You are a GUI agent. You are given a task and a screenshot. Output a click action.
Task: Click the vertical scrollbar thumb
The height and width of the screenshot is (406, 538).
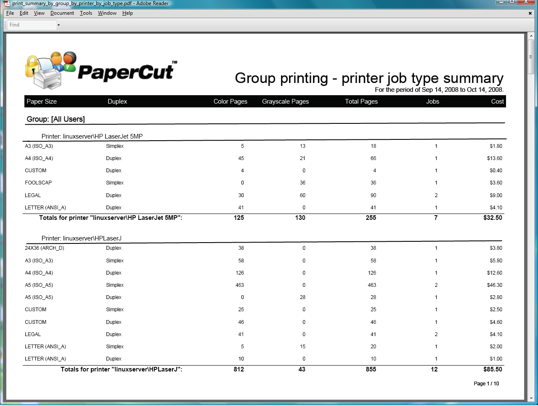[531, 57]
